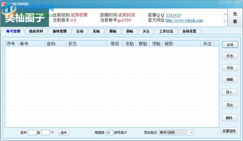Click the 删除 button
The height and width of the screenshot is (141, 243).
[x=229, y=118]
